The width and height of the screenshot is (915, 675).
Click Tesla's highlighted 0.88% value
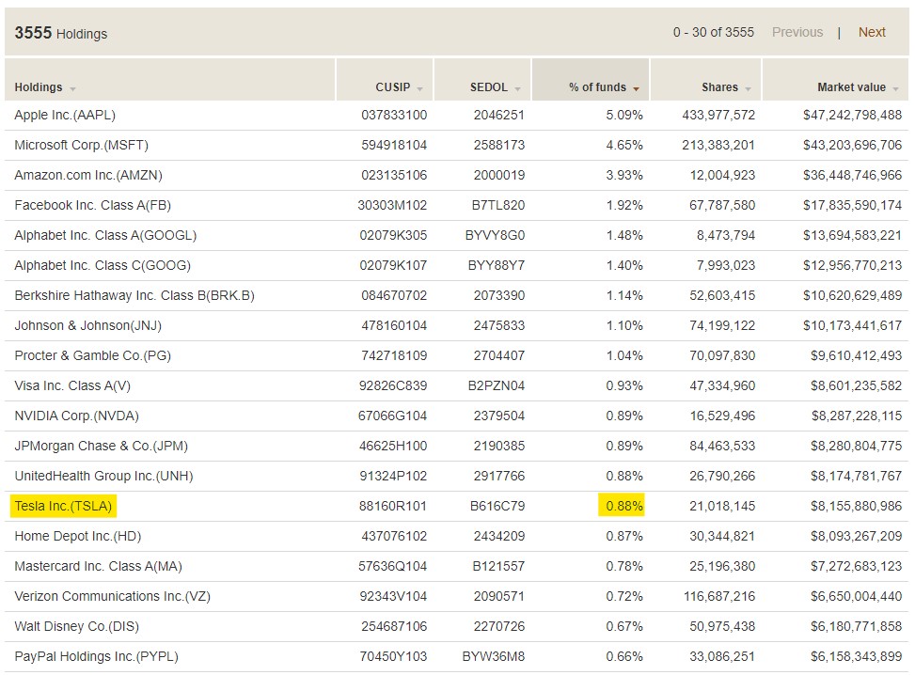tap(623, 506)
